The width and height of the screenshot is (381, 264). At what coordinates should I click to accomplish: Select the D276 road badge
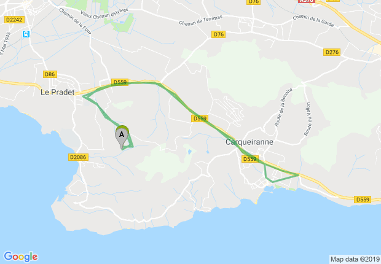332,52
